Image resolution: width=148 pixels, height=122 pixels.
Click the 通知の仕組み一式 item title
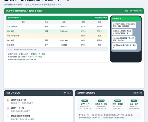pos(18,100)
